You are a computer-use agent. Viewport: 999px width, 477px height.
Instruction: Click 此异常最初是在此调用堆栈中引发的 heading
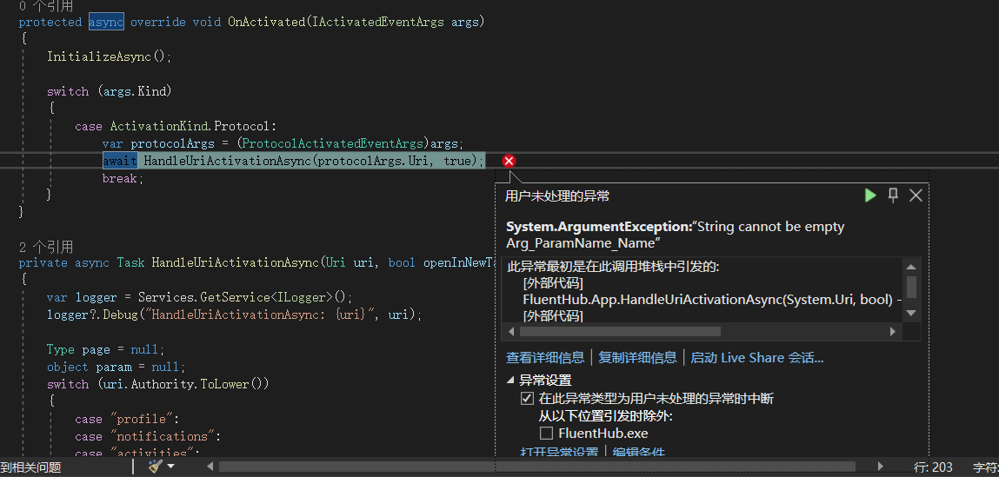click(614, 268)
